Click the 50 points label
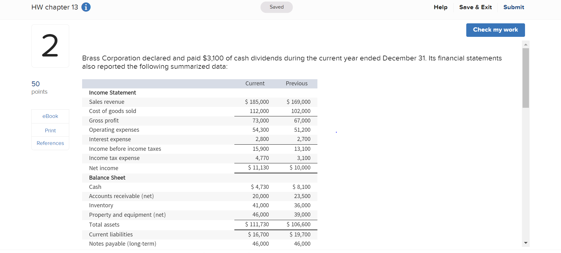The width and height of the screenshot is (561, 253). click(x=39, y=88)
